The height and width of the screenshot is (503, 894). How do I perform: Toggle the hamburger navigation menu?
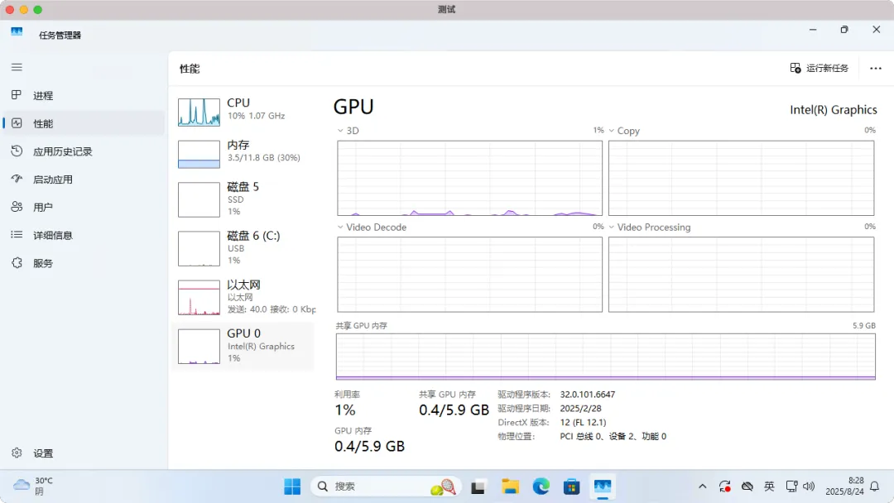[x=17, y=67]
